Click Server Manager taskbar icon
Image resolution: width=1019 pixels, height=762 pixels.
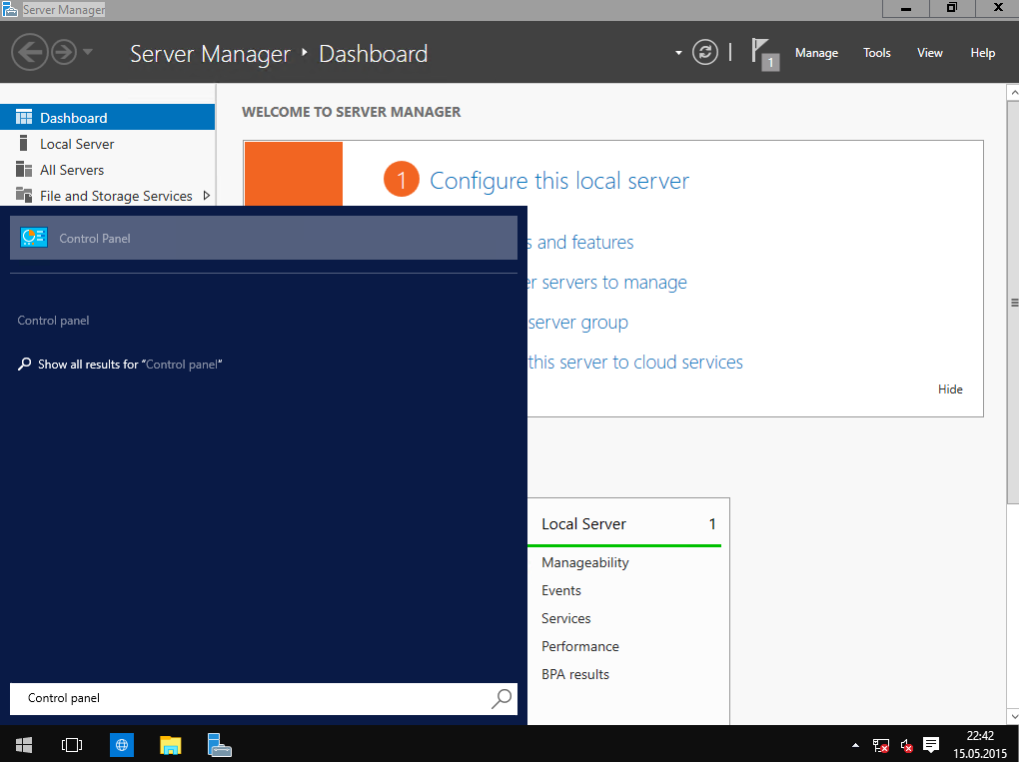[220, 745]
